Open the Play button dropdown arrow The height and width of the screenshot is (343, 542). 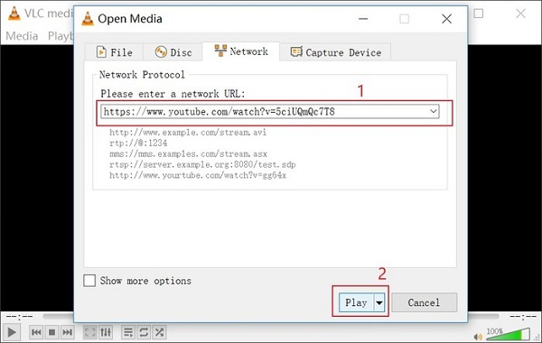tap(379, 302)
